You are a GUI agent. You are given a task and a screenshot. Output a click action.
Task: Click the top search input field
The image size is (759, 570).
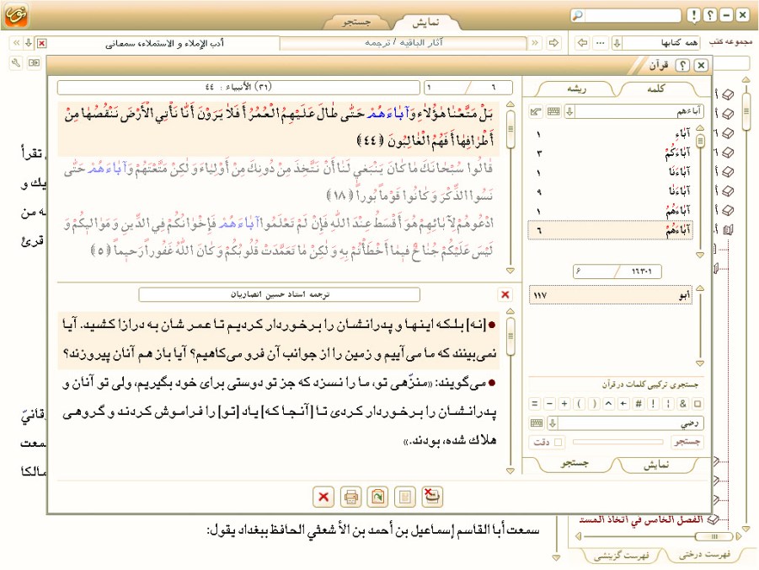(x=632, y=15)
